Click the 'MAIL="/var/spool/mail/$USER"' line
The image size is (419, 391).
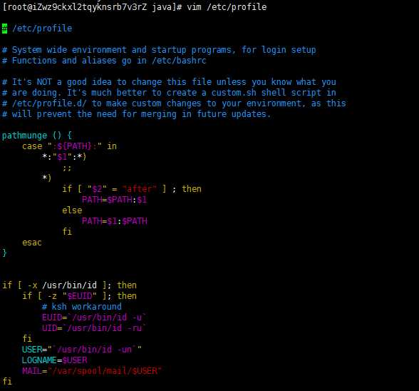point(92,371)
